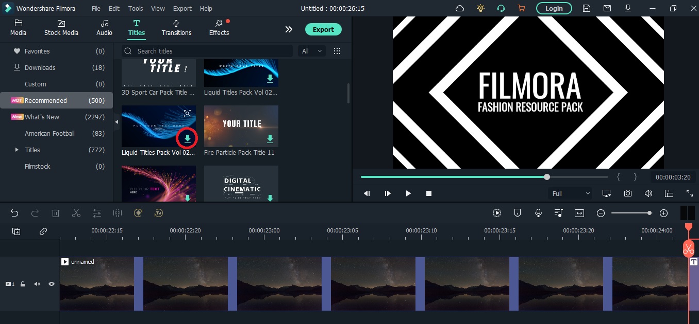699x324 pixels.
Task: Open the Tools menu
Action: (136, 8)
